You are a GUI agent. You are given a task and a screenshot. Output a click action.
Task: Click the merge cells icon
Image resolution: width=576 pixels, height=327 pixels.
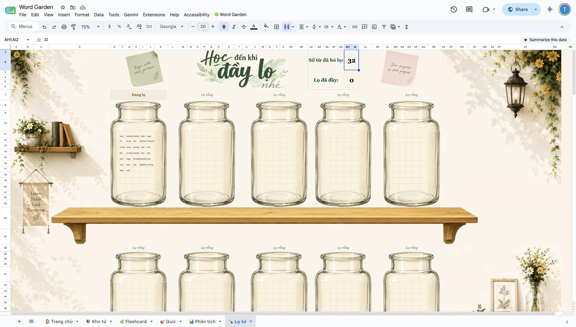click(x=287, y=27)
